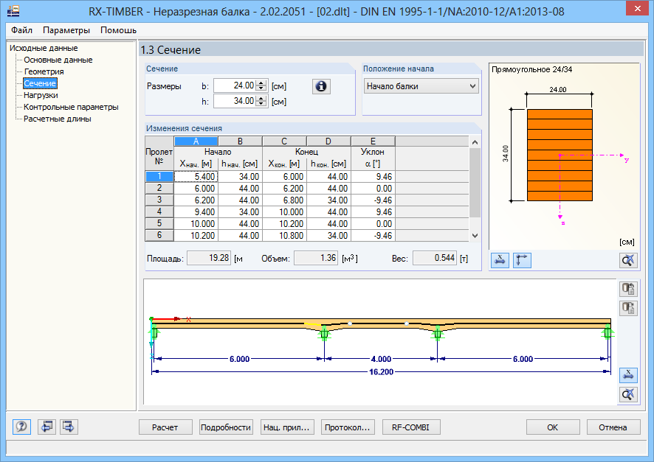Open the Файл menu
The width and height of the screenshot is (654, 462).
[21, 30]
